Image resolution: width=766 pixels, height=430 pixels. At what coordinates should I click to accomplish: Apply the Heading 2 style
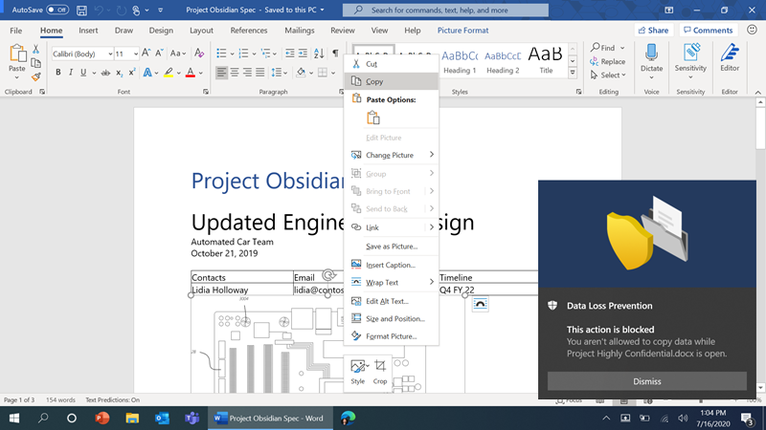tap(503, 61)
